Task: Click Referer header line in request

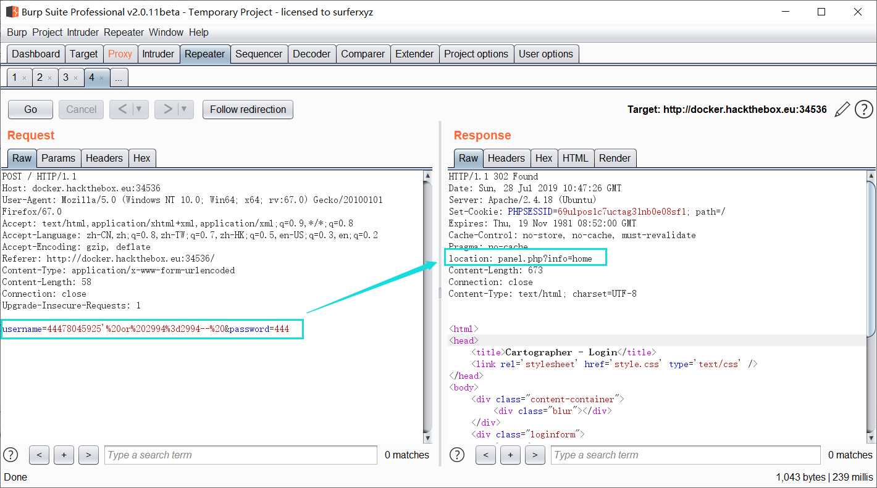Action: 108,258
